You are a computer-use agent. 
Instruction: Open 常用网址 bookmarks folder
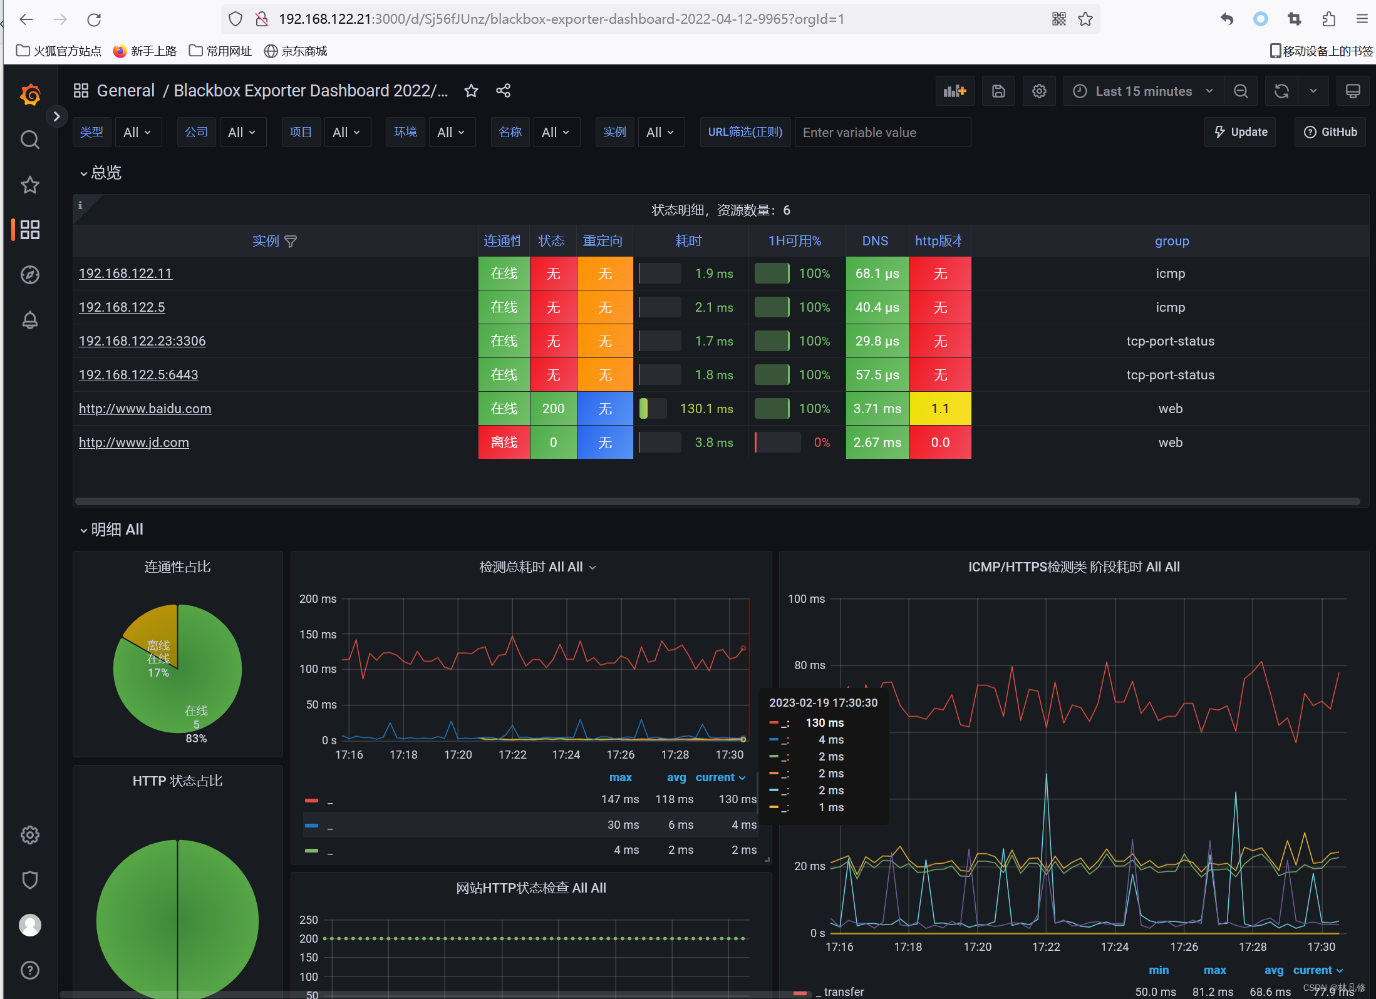(220, 51)
